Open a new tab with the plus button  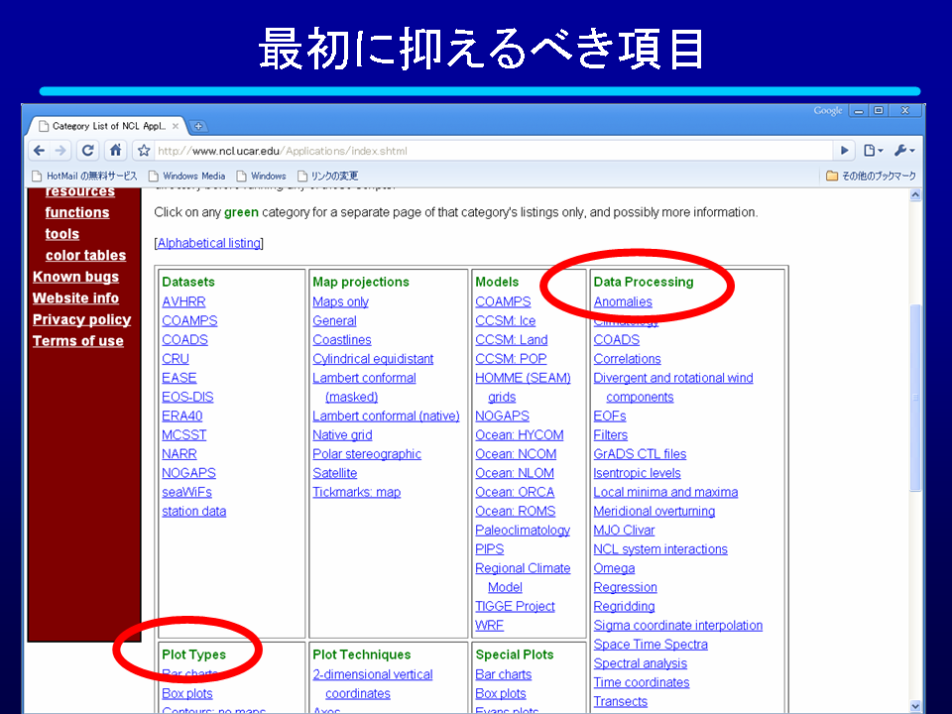pos(198,126)
